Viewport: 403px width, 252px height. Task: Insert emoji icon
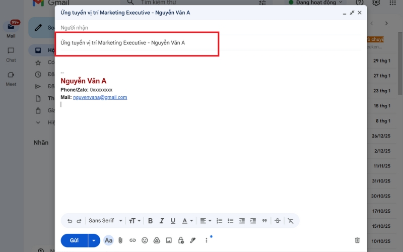coord(145,240)
